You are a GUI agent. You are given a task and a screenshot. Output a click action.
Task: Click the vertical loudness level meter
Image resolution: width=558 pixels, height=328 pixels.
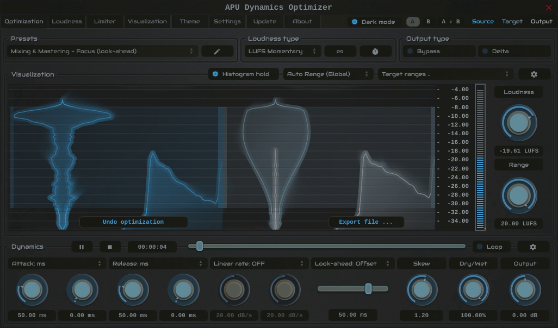[480, 157]
